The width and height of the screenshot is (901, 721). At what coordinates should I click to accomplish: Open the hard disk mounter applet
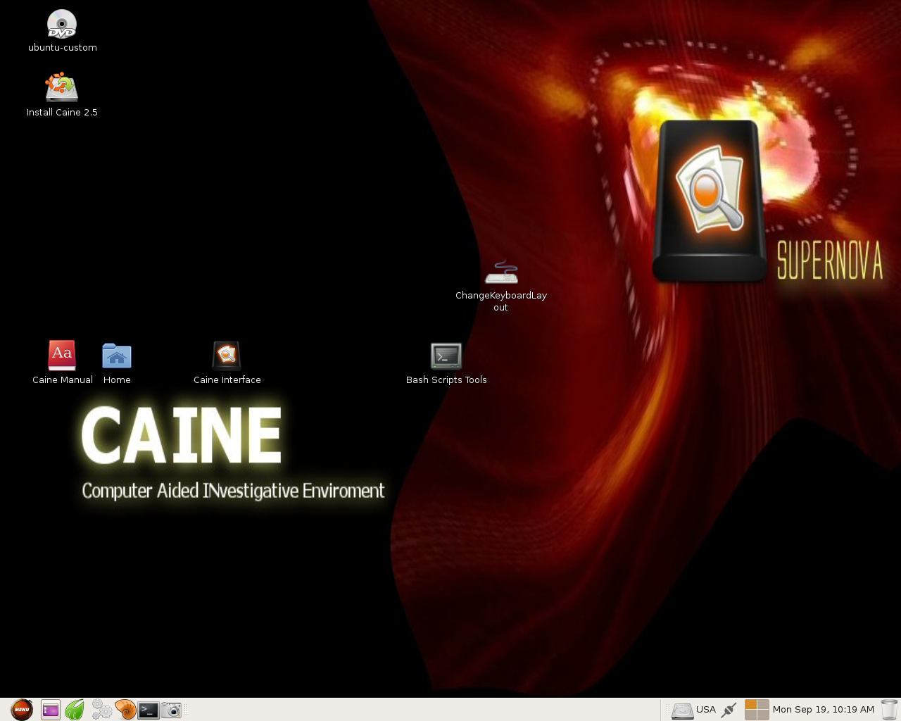click(x=682, y=710)
